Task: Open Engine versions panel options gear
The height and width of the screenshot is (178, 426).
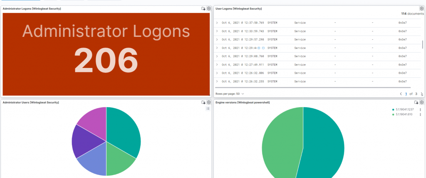Action: 422,103
